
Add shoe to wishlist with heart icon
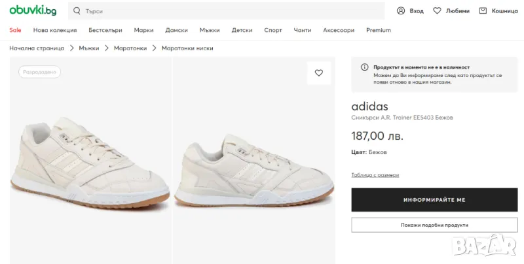pyautogui.click(x=319, y=73)
